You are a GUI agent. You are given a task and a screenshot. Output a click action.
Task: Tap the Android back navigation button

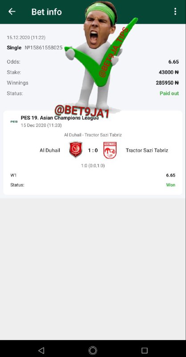click(41, 350)
